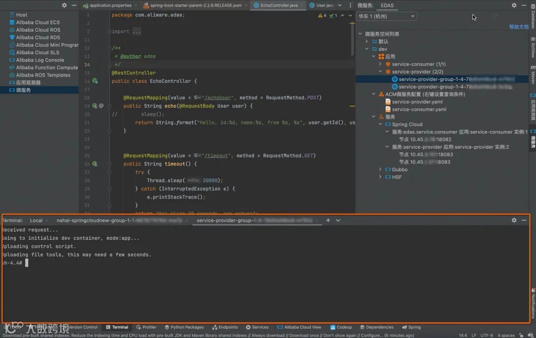
Task: Expand the HSF services node
Action: pos(381,177)
